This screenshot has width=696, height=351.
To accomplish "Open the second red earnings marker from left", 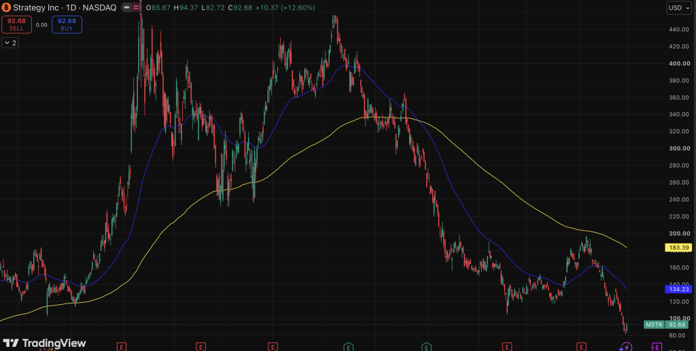I will click(201, 346).
